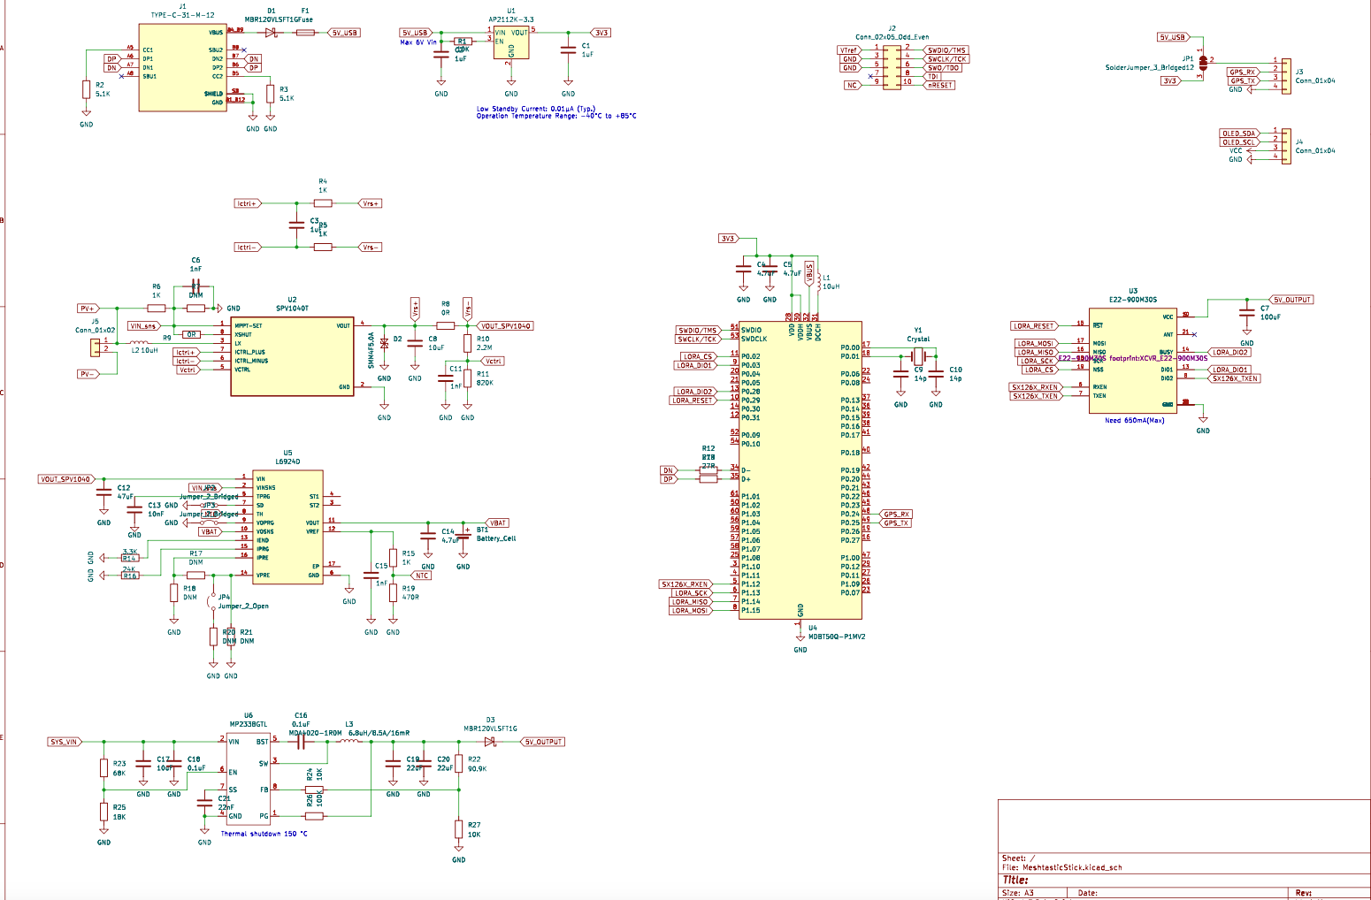Click the OLED_SDA net label
Image resolution: width=1371 pixels, height=900 pixels.
tap(1239, 133)
